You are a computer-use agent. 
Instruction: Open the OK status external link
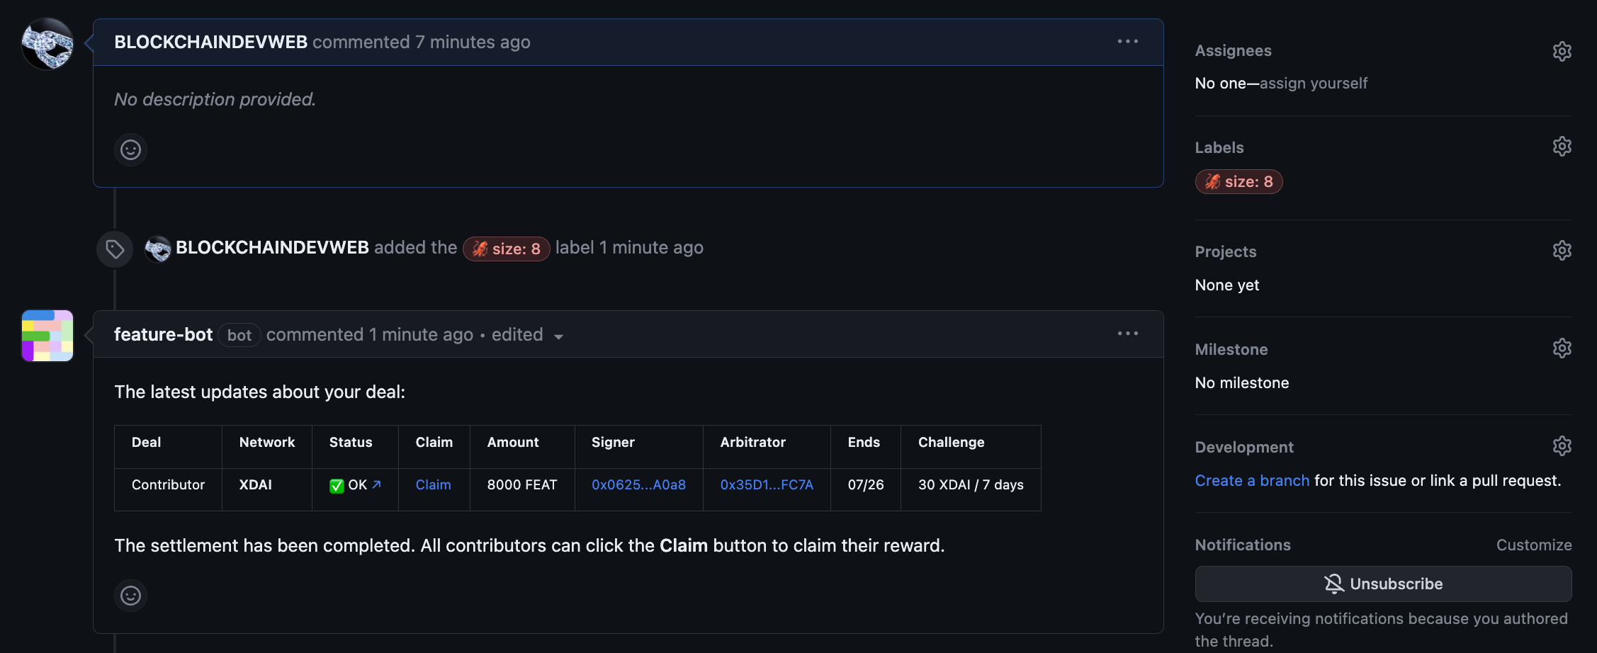[x=376, y=484]
